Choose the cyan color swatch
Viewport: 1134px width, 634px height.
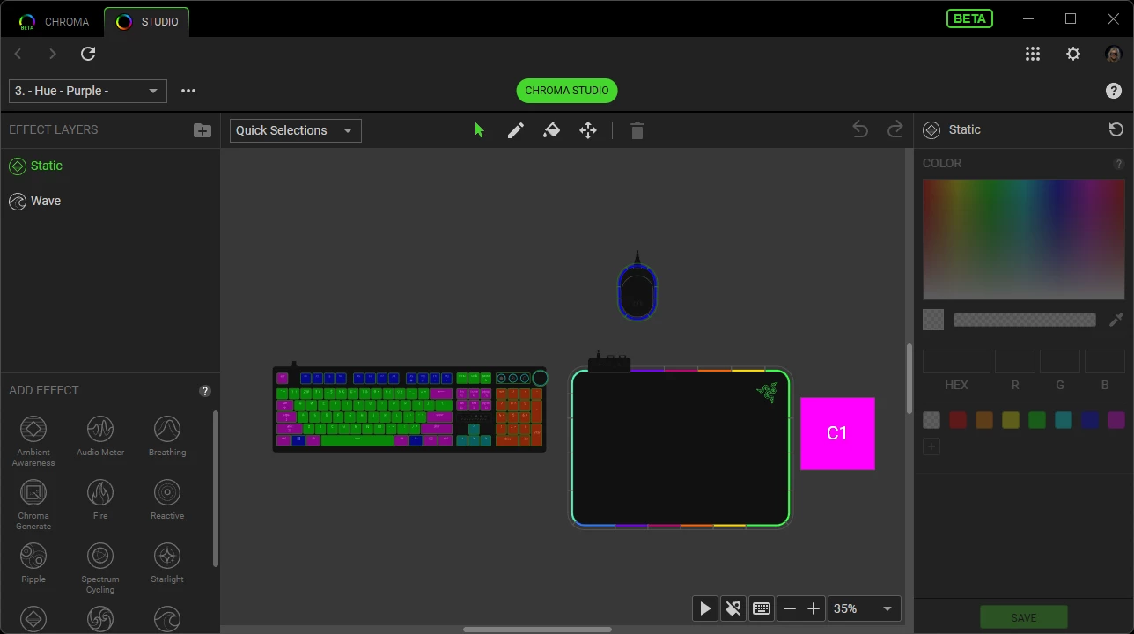tap(1064, 420)
